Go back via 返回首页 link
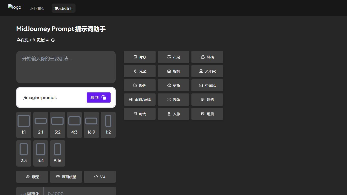Image resolution: width=347 pixels, height=195 pixels. point(37,8)
